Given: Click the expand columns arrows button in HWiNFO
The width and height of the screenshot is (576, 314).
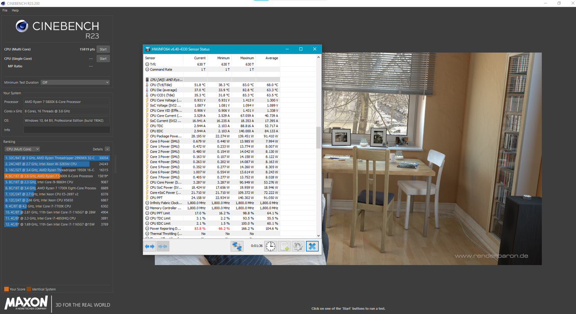Looking at the screenshot, I should coord(149,246).
